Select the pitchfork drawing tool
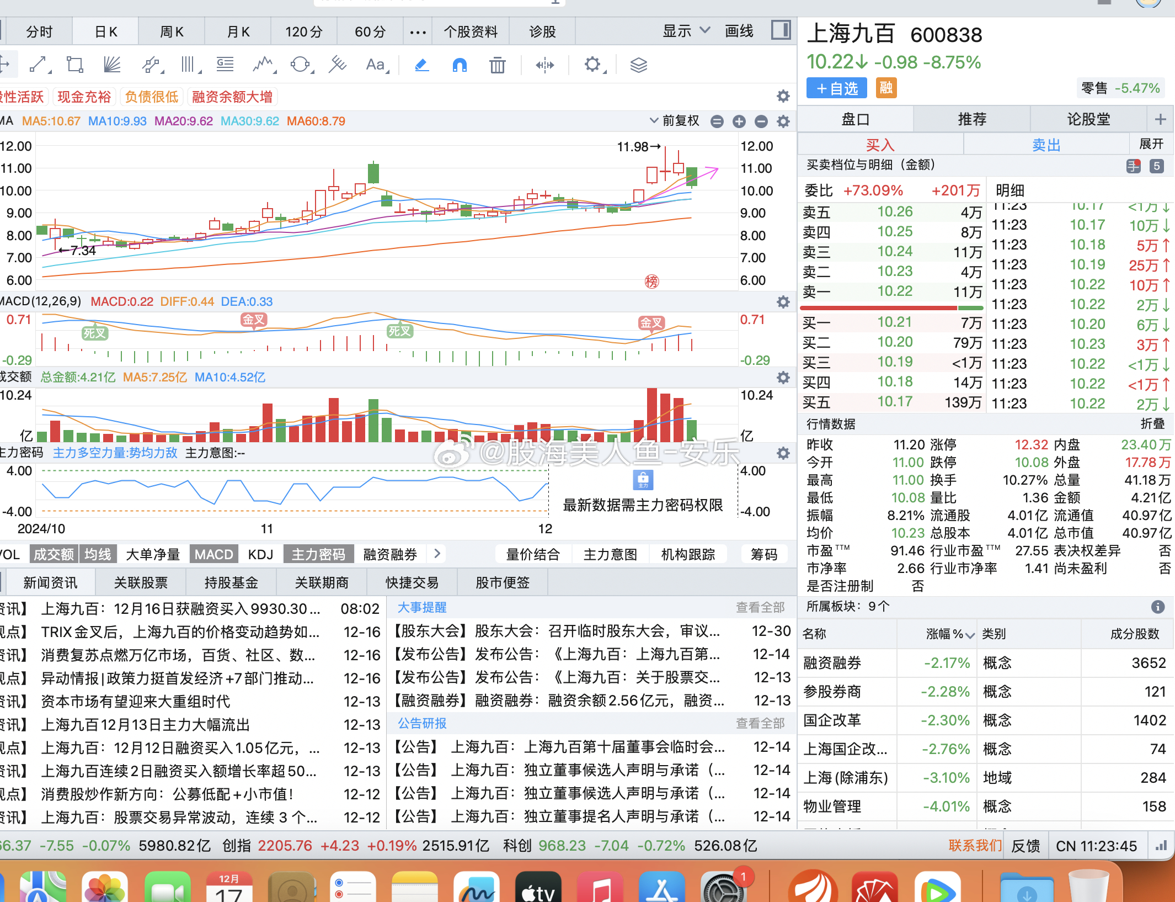Image resolution: width=1175 pixels, height=902 pixels. click(x=337, y=65)
